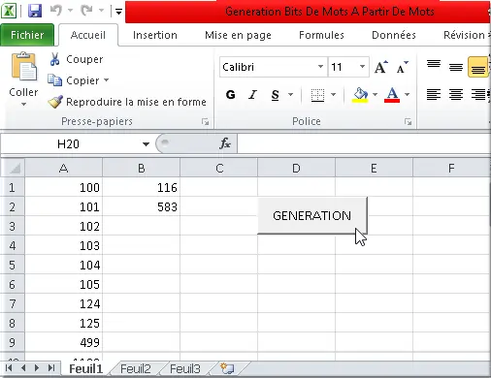Apply yellow fill color bucket
Screen dimensions: 491x378
pyautogui.click(x=360, y=95)
